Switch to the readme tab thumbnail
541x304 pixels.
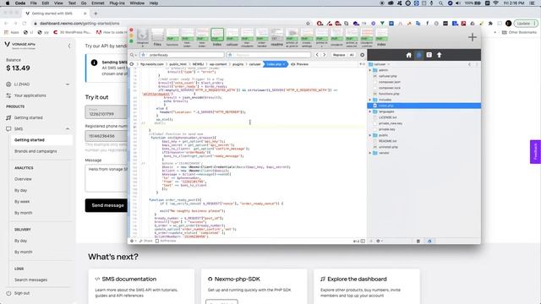pyautogui.click(x=276, y=37)
